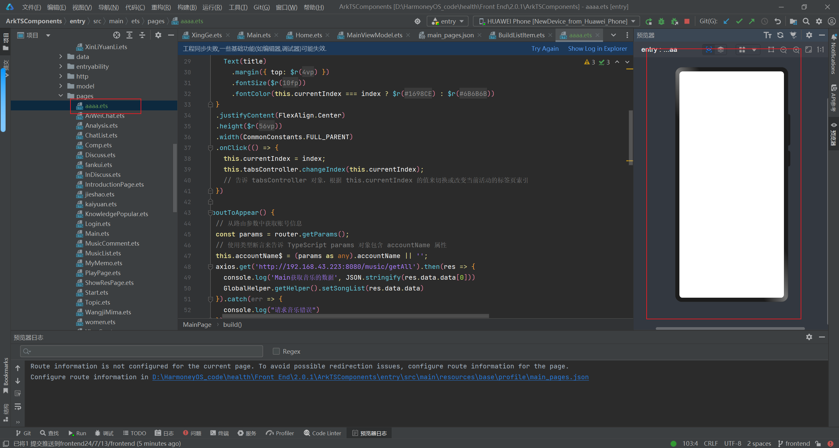The image size is (839, 448).
Task: Click the frontend Git branch in status bar
Action: pos(794,443)
